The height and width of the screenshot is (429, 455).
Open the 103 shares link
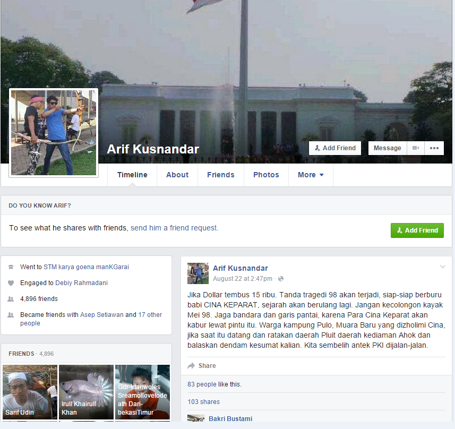click(x=204, y=402)
